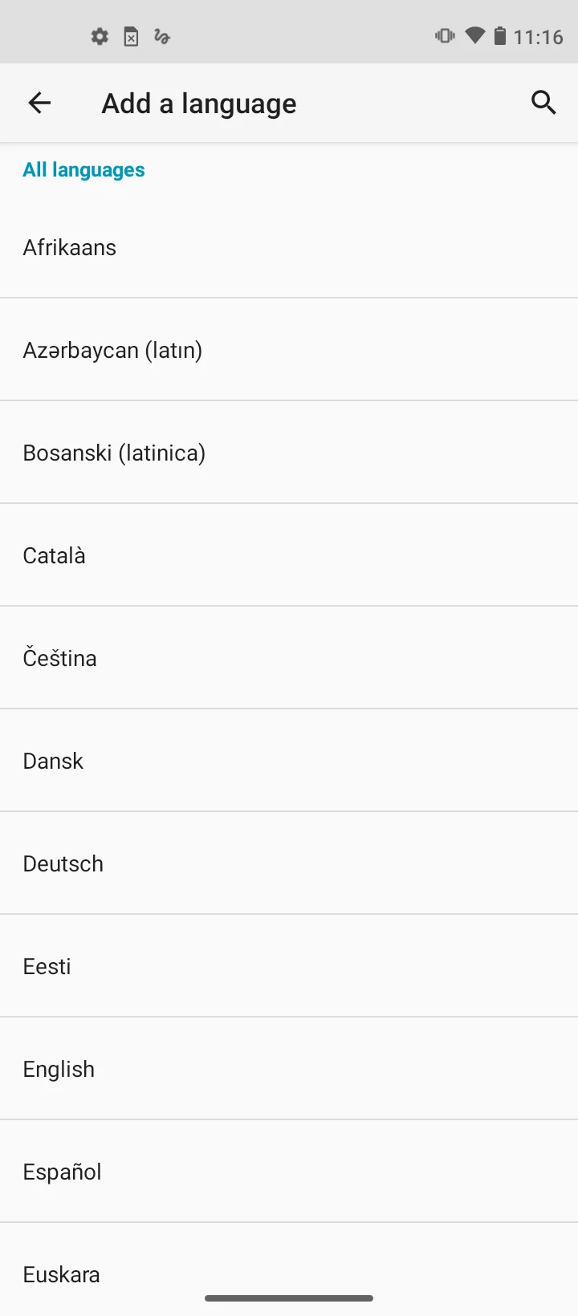Tap the battery status icon

click(x=499, y=35)
